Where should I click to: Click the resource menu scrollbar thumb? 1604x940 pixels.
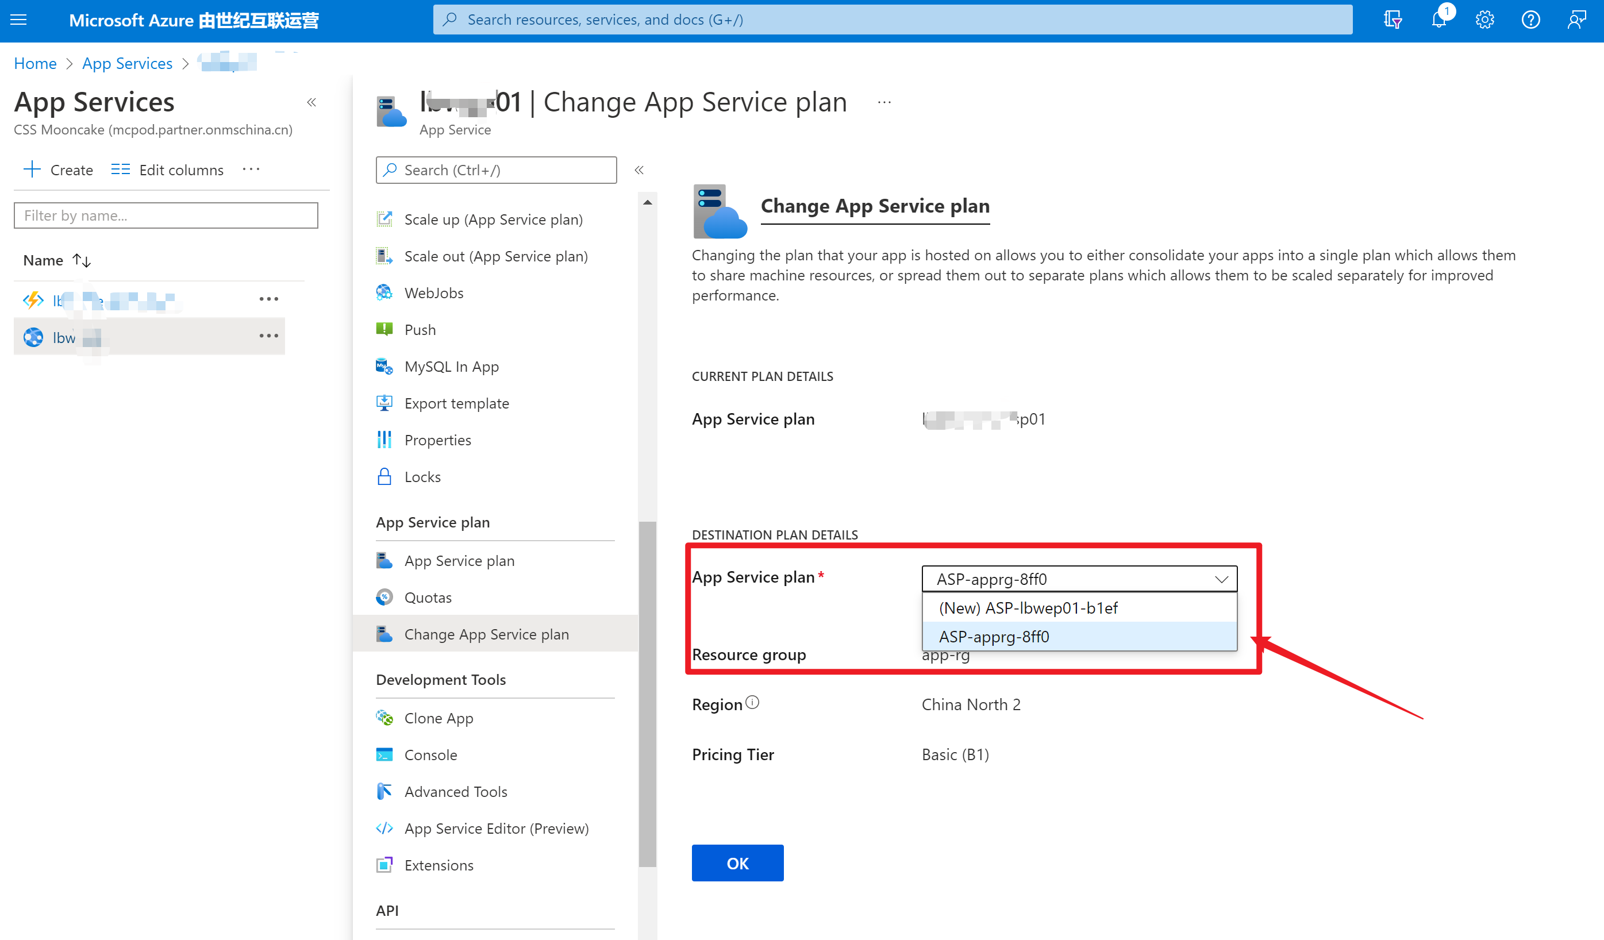click(x=647, y=694)
